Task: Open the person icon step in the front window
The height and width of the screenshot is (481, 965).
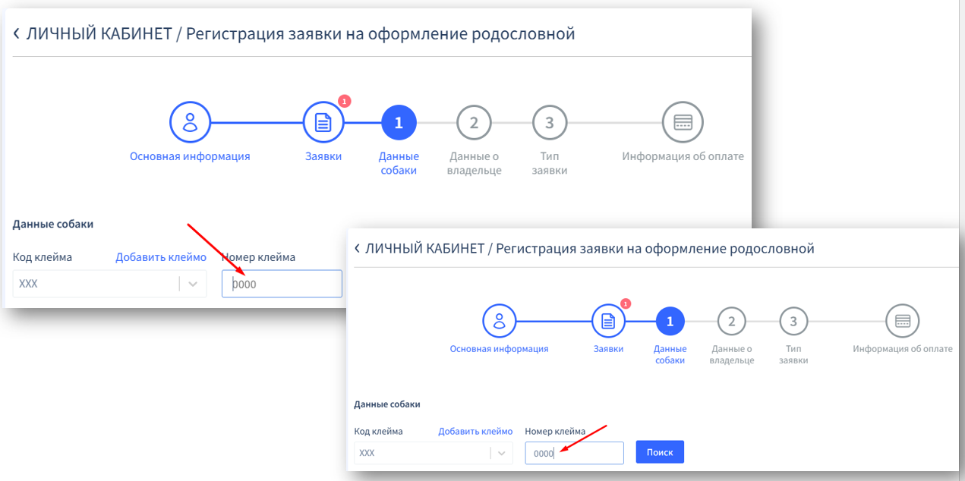Action: click(499, 321)
